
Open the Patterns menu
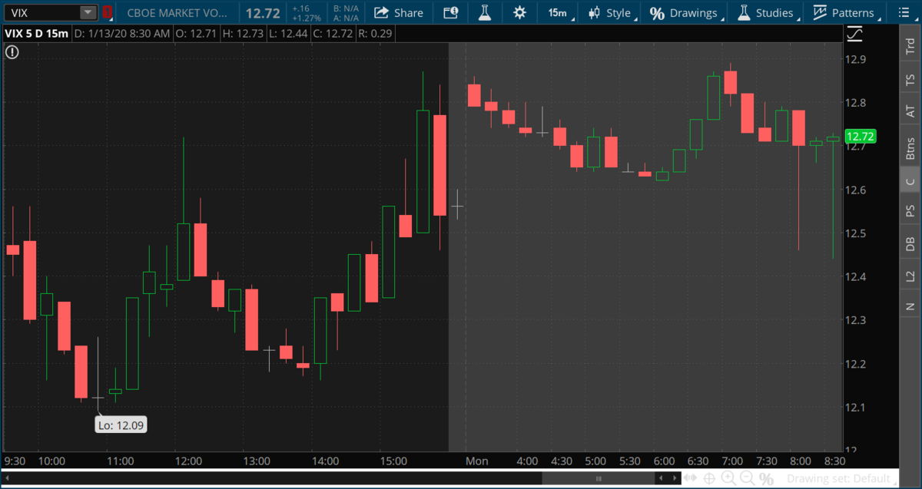click(x=845, y=12)
